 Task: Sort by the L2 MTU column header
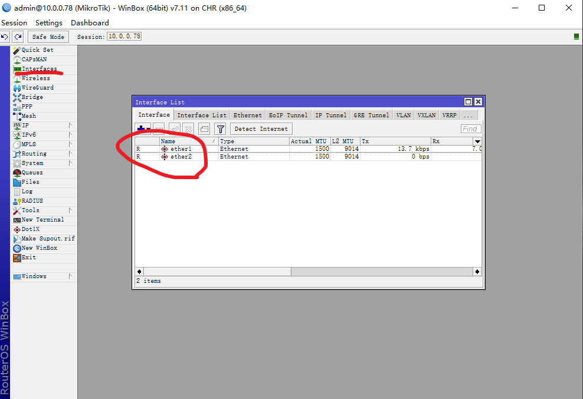(x=345, y=141)
